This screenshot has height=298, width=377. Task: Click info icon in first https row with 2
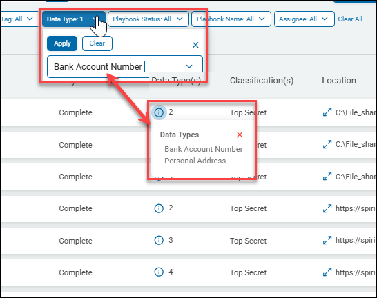159,208
